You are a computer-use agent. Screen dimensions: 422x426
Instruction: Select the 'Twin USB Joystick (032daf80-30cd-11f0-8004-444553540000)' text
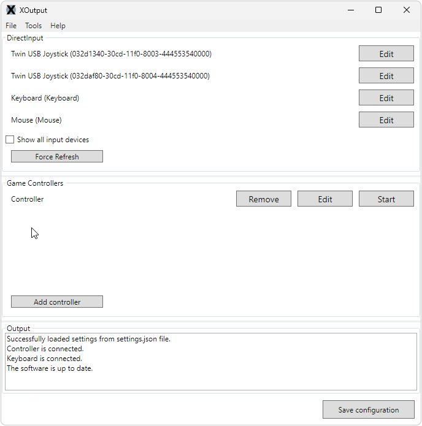tap(110, 76)
